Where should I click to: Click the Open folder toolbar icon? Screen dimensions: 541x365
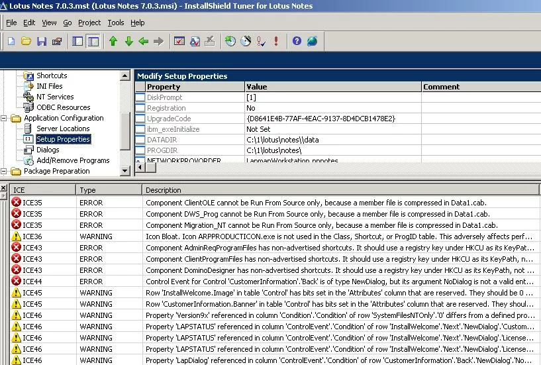pos(26,41)
